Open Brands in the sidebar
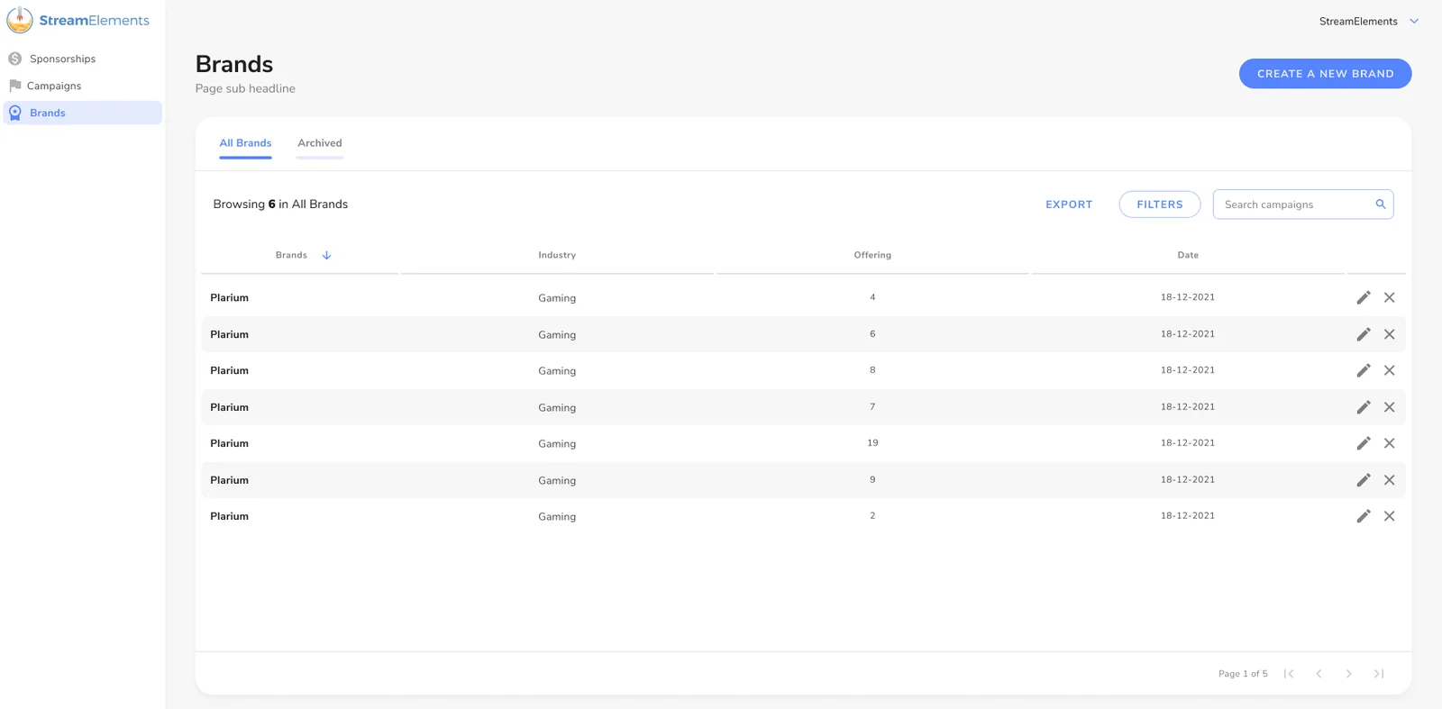The height and width of the screenshot is (709, 1442). tap(83, 113)
